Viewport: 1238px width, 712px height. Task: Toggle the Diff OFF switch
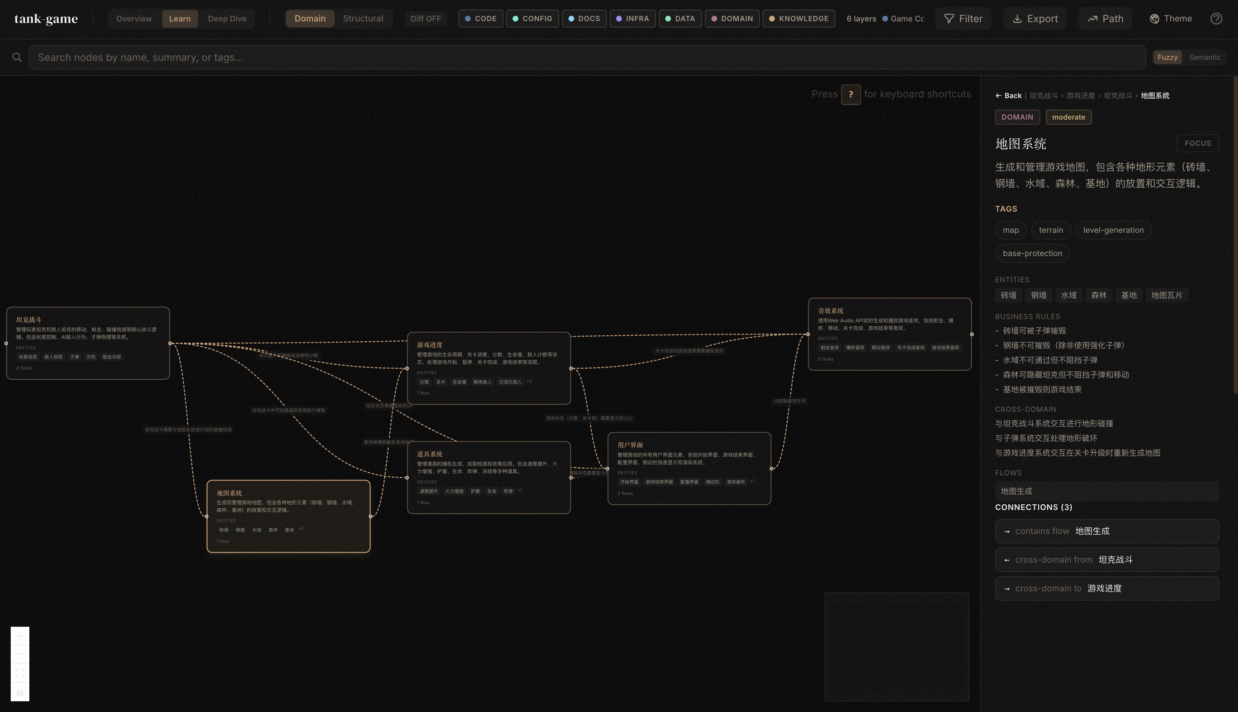click(425, 19)
